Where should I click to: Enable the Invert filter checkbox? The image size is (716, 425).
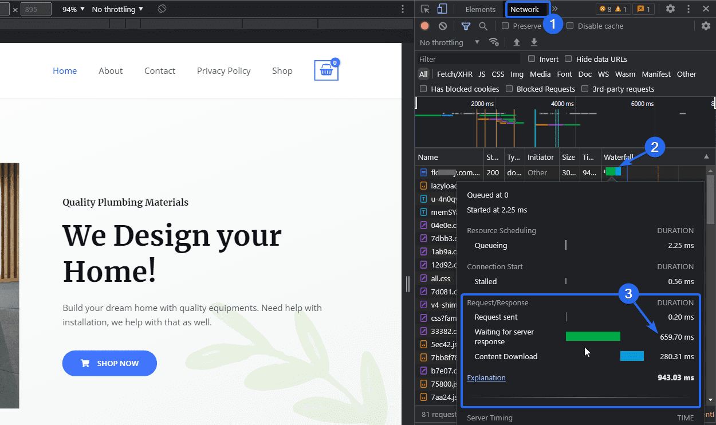[x=532, y=58]
